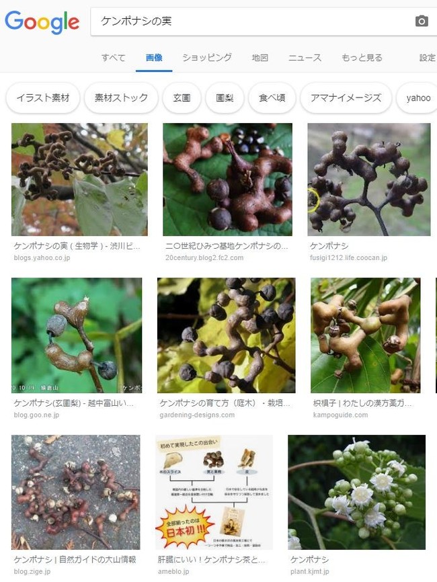Select the イラスト素材 filter chip

[x=43, y=98]
